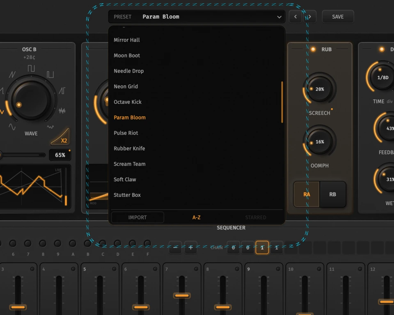Click the fader handle on channel 8
Image resolution: width=394 pixels, height=315 pixels.
click(x=223, y=307)
